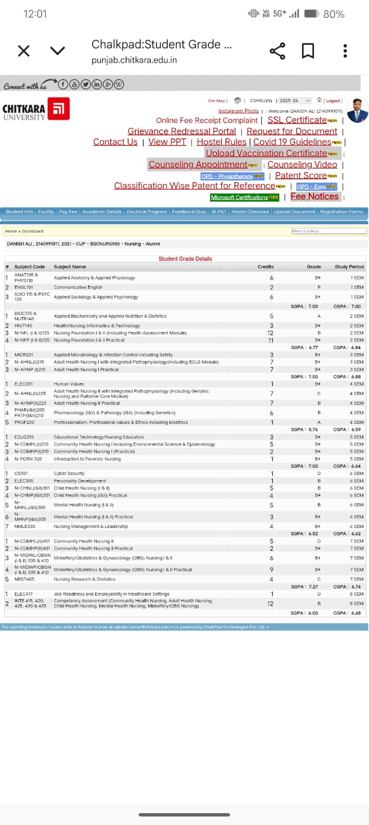369x825 pixels.
Task: Log out via the Logout link
Action: pos(333,101)
